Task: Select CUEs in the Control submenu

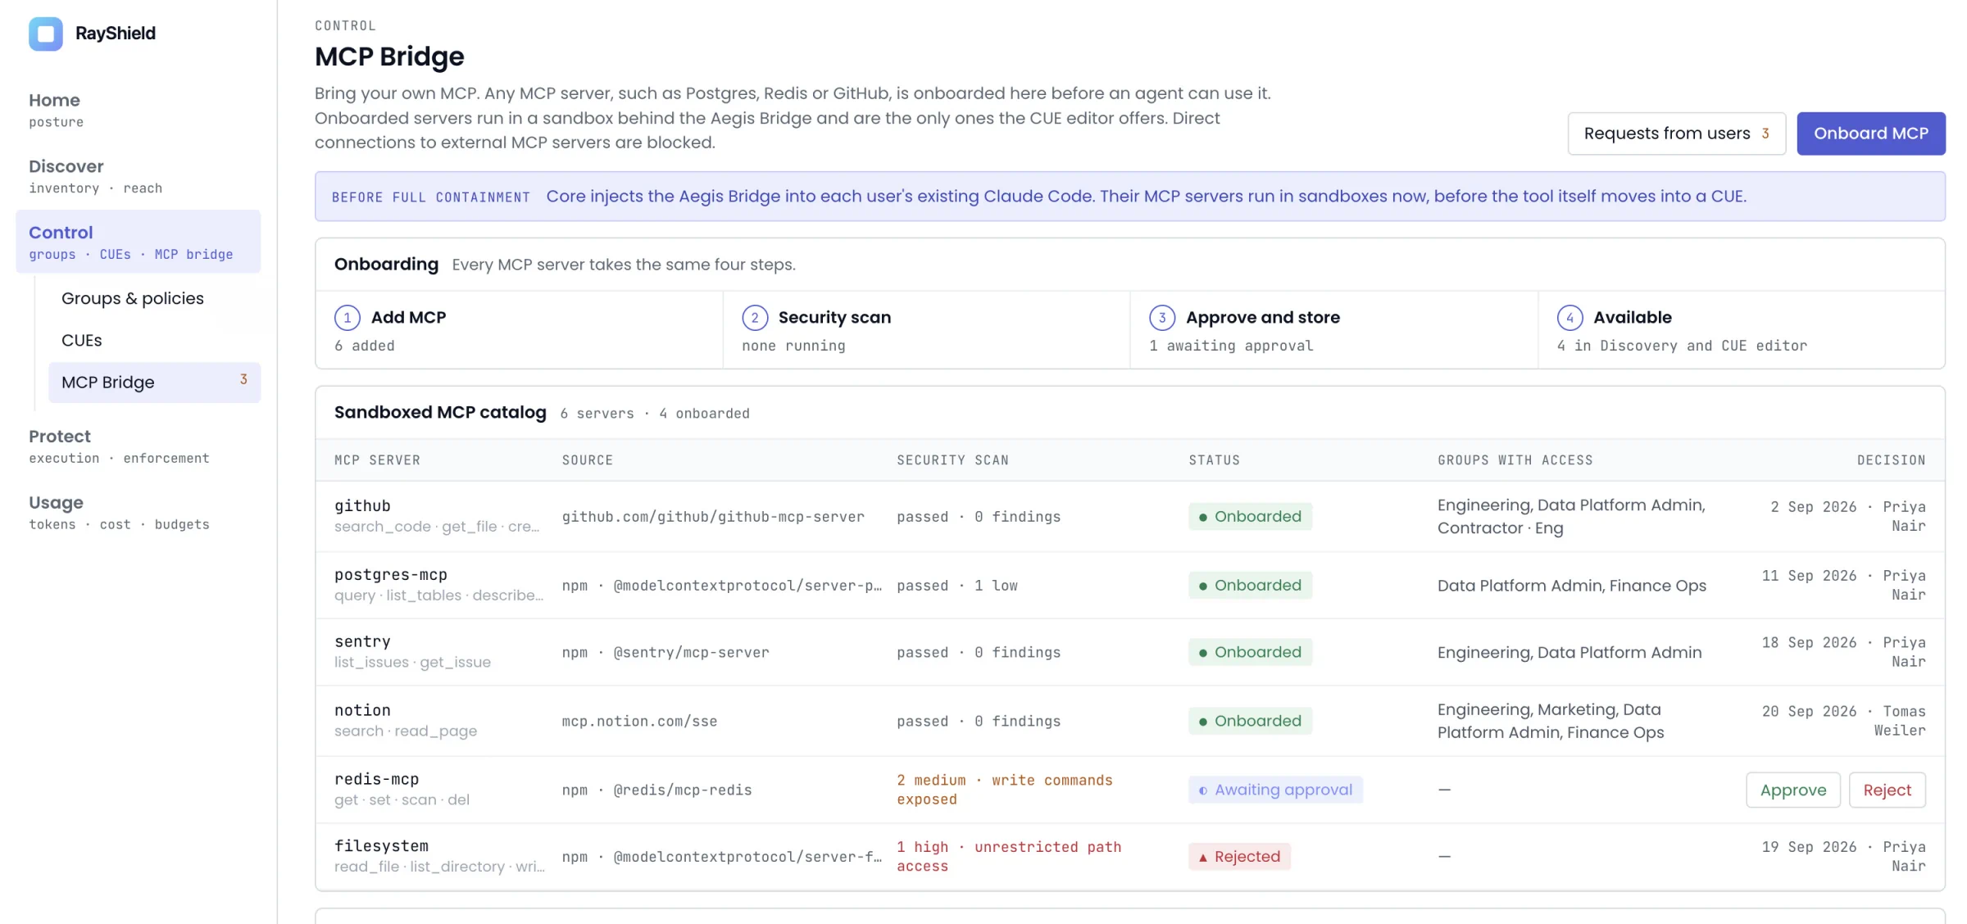Action: click(82, 340)
